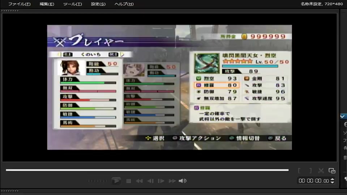
Task: Open the ファイル(F) menu
Action: tap(19, 4)
